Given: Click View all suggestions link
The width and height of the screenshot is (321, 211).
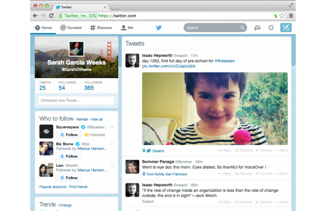Looking at the screenshot, I should tap(97, 119).
